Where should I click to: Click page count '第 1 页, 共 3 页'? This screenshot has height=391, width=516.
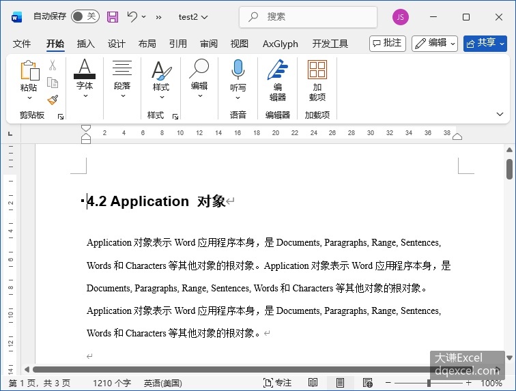(40, 383)
